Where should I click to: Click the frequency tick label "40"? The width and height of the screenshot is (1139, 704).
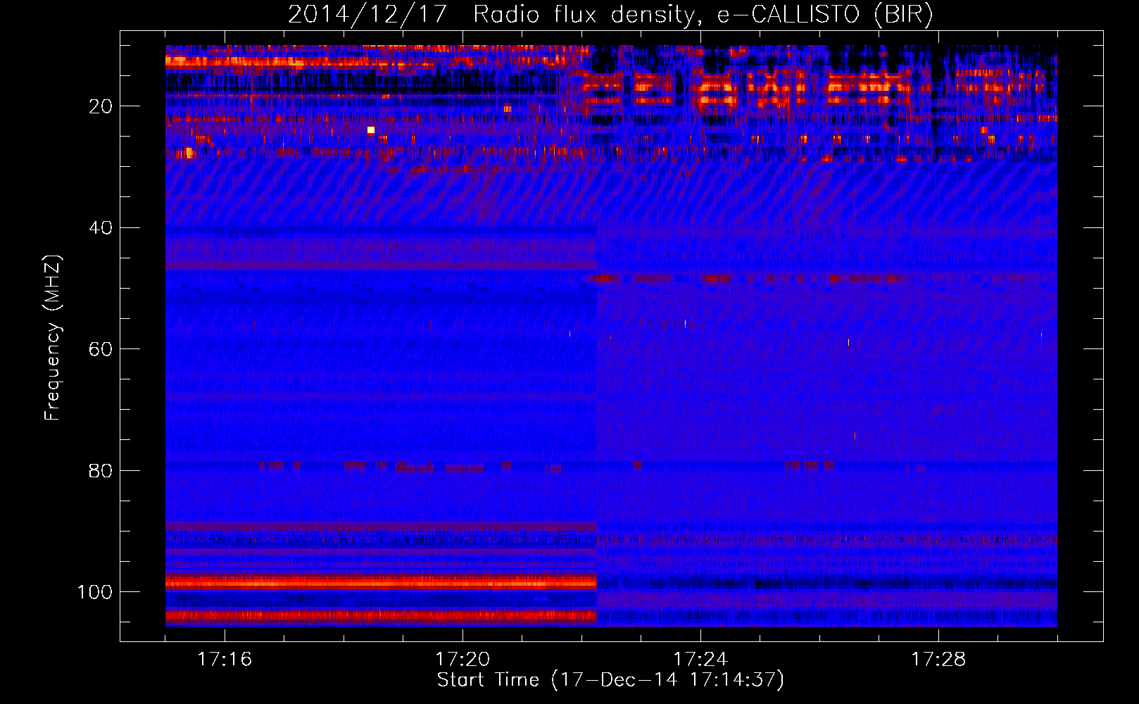click(x=101, y=228)
